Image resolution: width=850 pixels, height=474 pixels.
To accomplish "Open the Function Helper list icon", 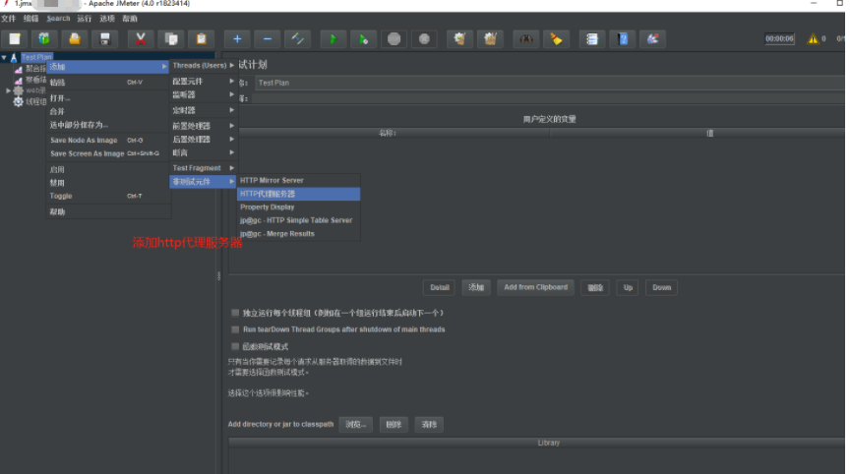I will click(592, 39).
